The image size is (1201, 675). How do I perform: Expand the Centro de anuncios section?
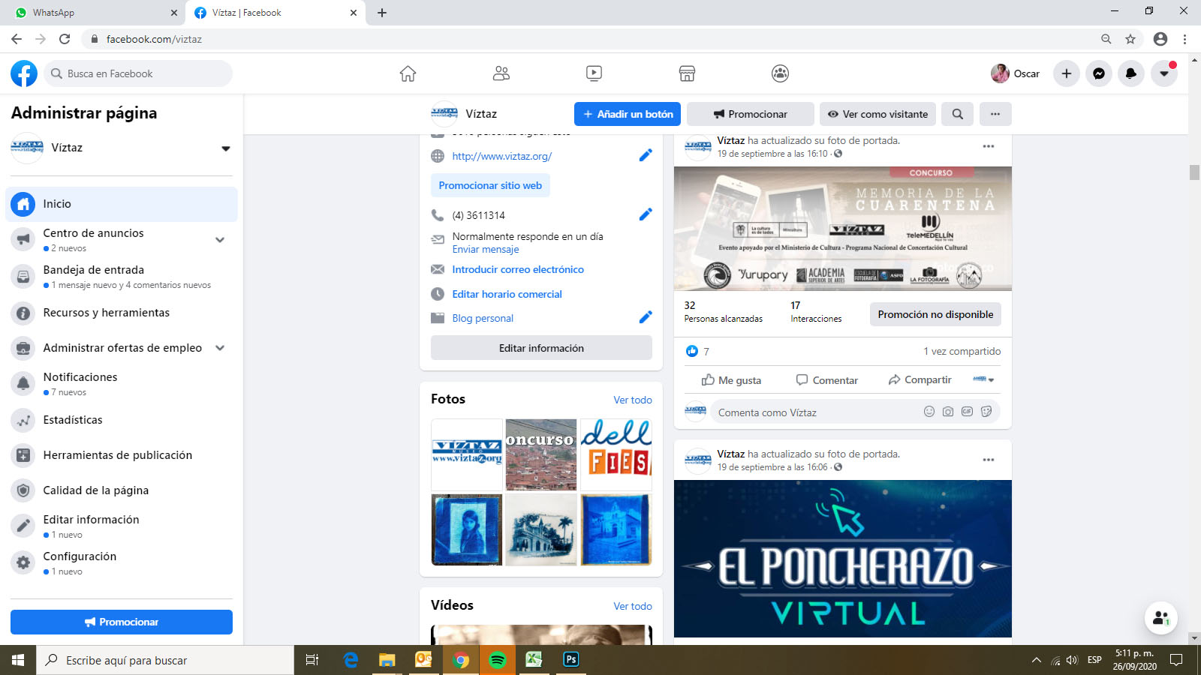click(x=220, y=240)
